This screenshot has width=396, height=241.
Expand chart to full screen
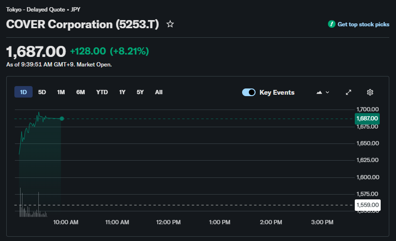coord(349,92)
